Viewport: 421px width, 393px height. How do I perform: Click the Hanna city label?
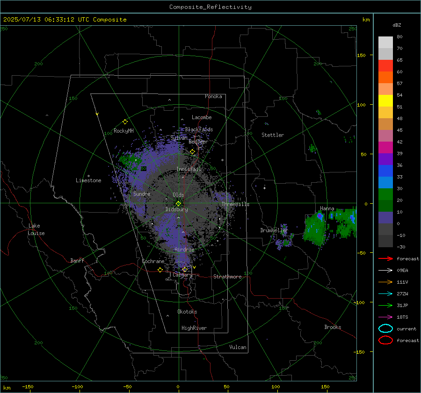coord(327,208)
